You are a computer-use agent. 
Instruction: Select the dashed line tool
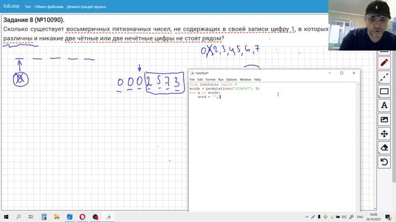point(384,77)
